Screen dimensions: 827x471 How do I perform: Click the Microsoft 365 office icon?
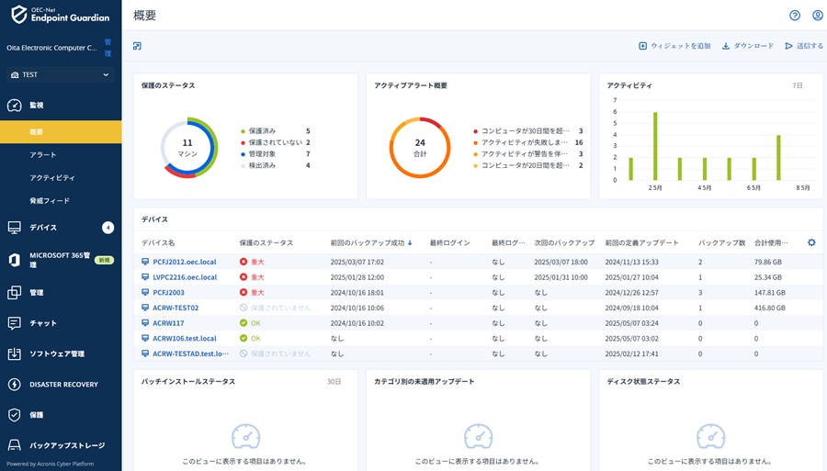pos(14,260)
